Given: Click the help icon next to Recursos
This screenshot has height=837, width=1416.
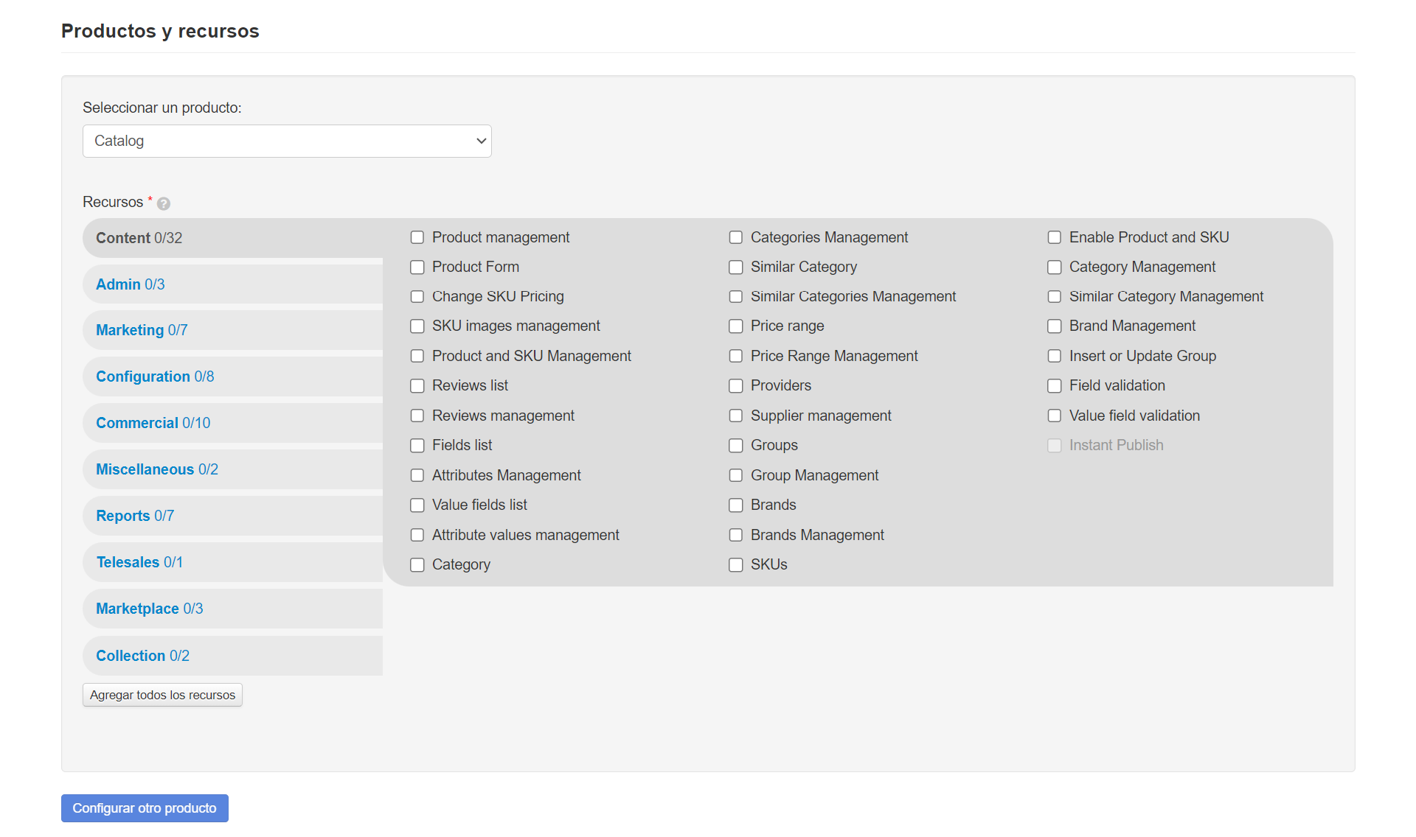Looking at the screenshot, I should [164, 203].
